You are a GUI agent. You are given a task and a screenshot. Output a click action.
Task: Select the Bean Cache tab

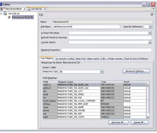93,59
